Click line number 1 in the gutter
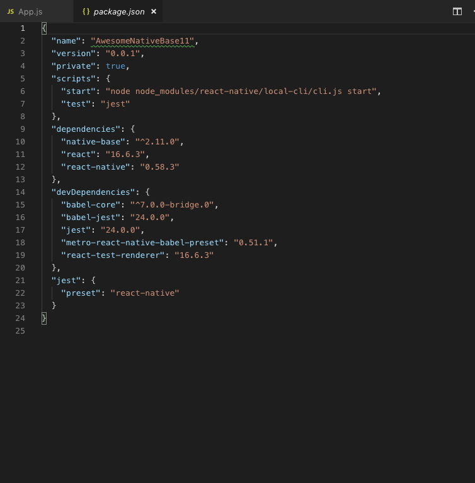The image size is (475, 483). tap(23, 28)
